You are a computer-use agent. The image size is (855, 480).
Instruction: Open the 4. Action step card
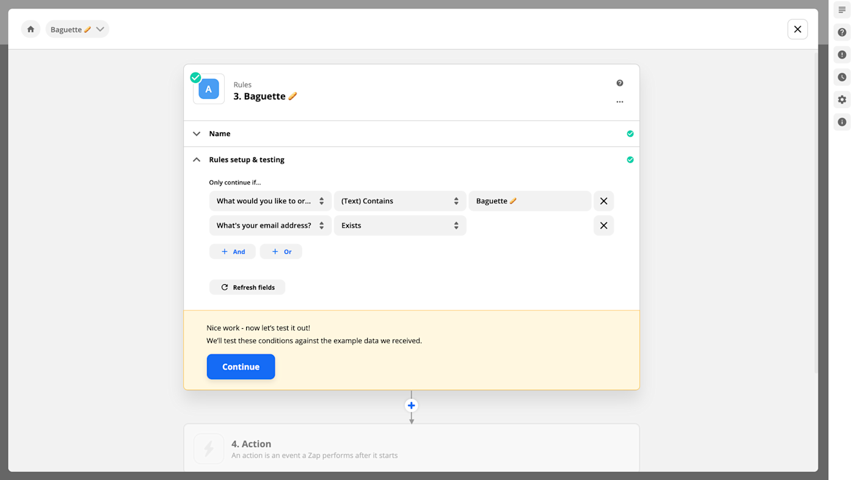[x=412, y=448]
